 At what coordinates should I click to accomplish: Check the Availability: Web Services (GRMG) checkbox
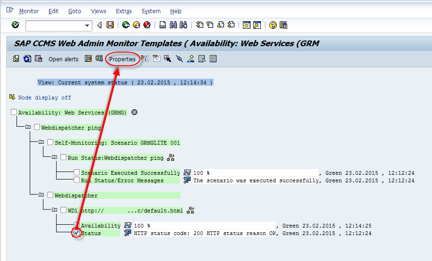point(14,112)
